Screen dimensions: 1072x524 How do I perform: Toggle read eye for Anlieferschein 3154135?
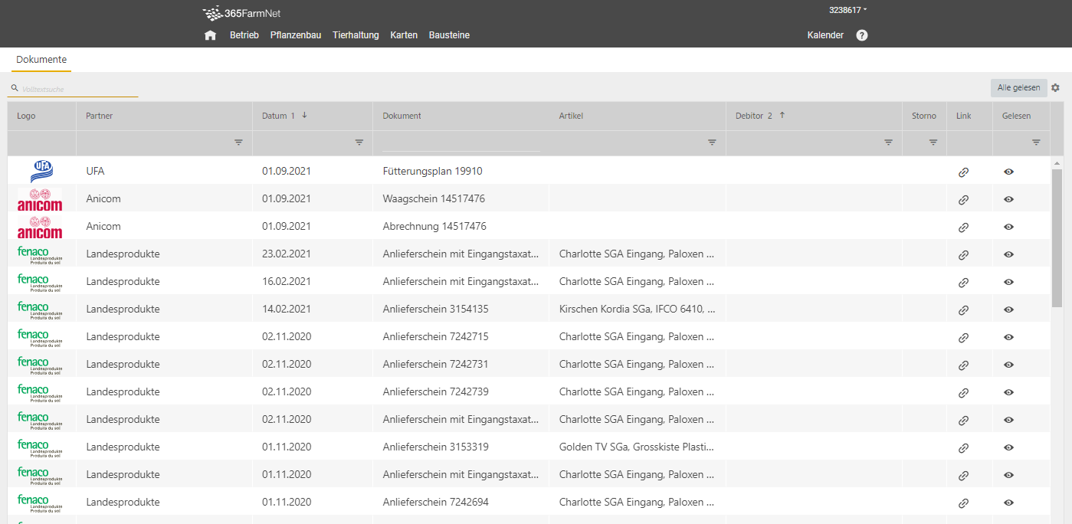click(x=1008, y=309)
